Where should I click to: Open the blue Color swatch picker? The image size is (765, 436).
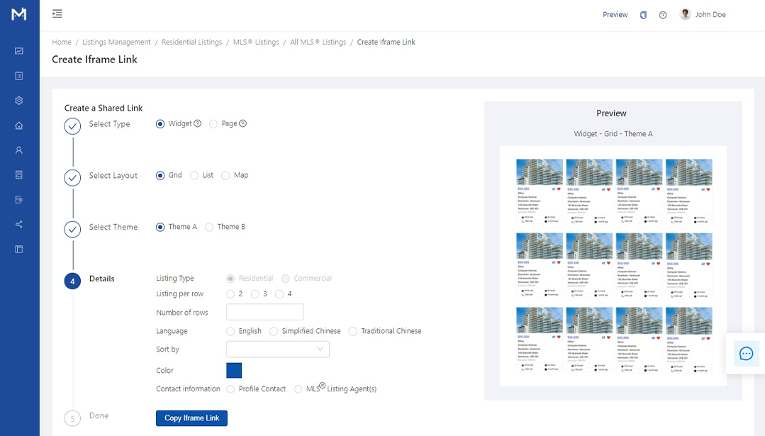234,370
